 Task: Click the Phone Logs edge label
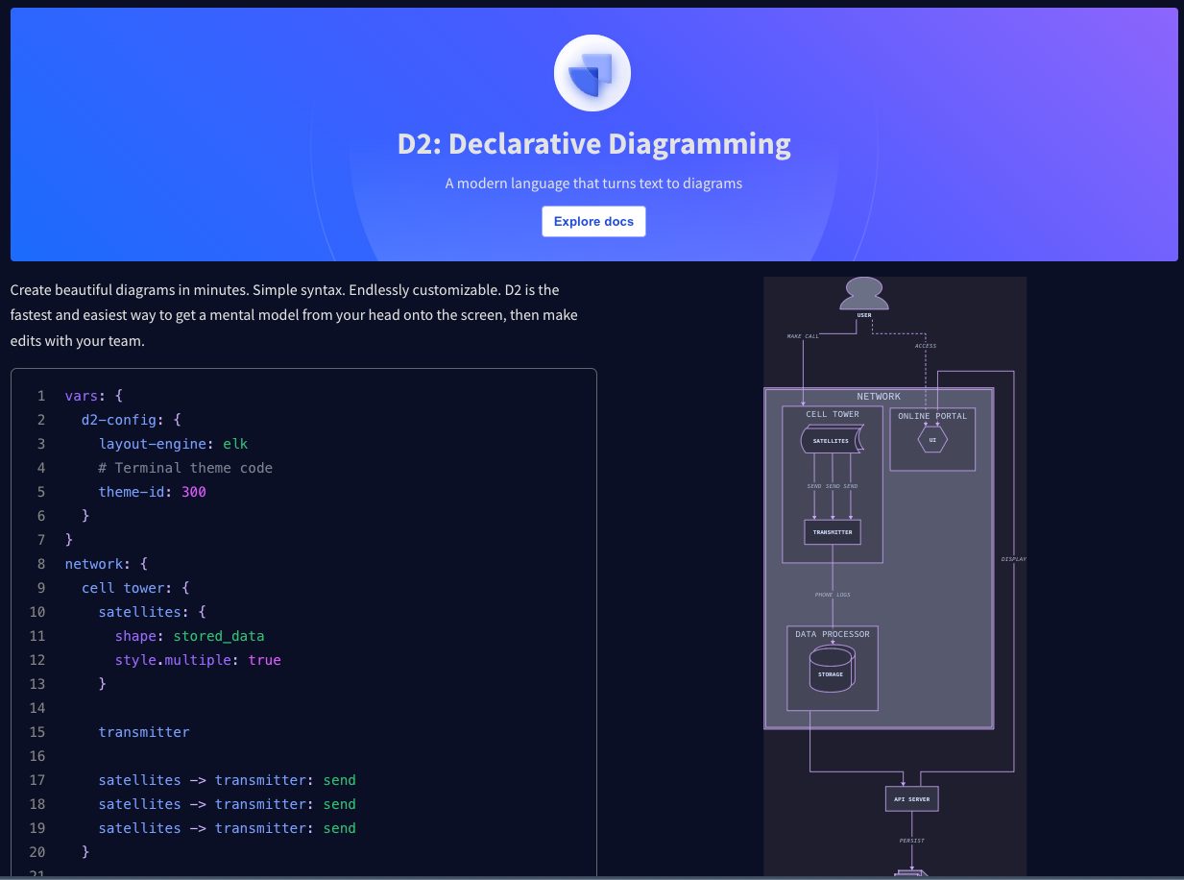click(x=833, y=595)
